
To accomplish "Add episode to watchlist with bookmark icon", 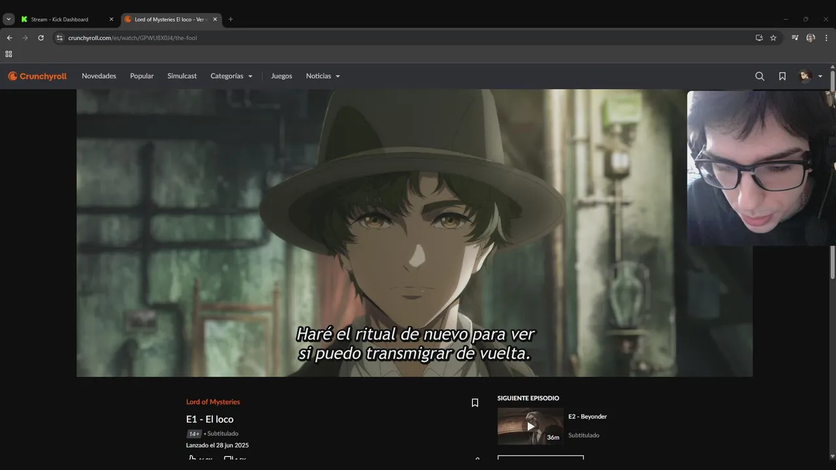I will [x=475, y=403].
